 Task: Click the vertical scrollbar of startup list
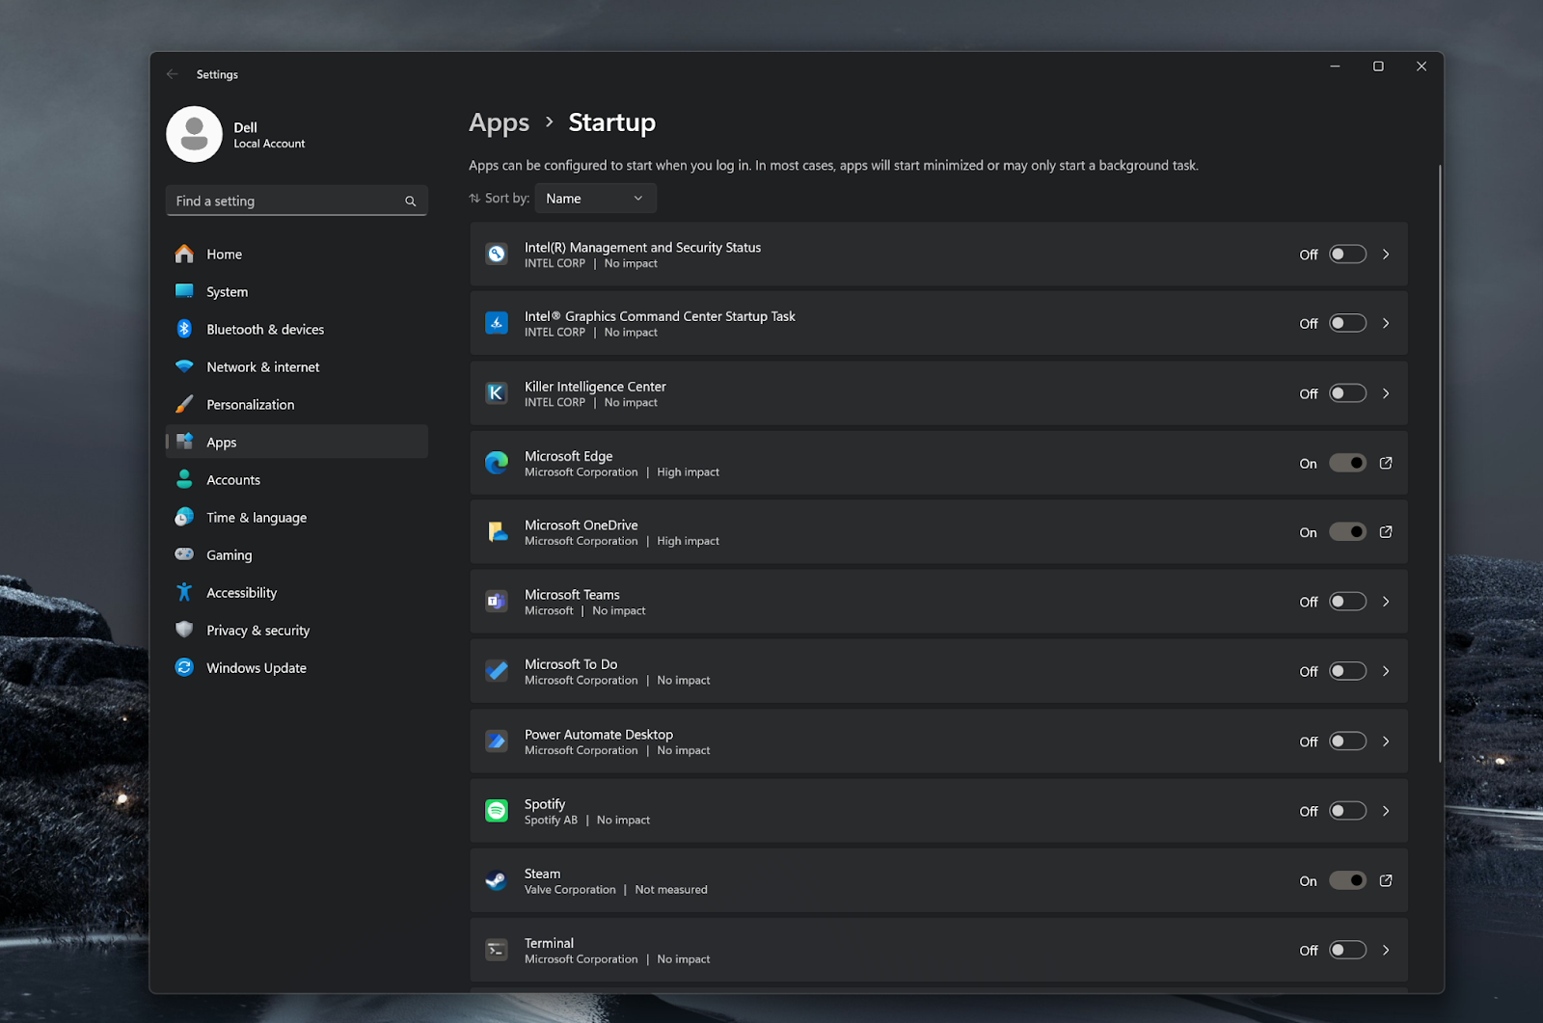pos(1440,463)
